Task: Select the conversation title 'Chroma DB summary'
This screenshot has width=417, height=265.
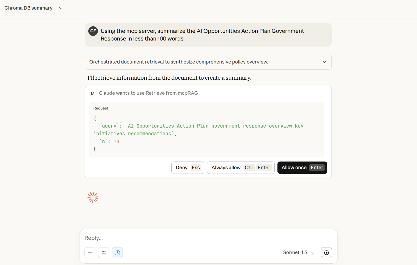Action: 28,8
